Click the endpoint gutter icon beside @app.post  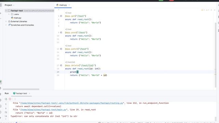[61, 32]
